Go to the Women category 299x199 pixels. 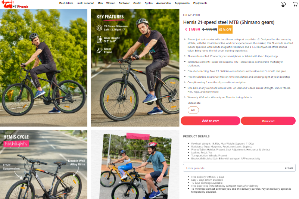(110, 3)
